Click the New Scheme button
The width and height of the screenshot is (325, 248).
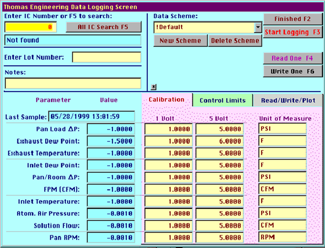click(x=180, y=41)
